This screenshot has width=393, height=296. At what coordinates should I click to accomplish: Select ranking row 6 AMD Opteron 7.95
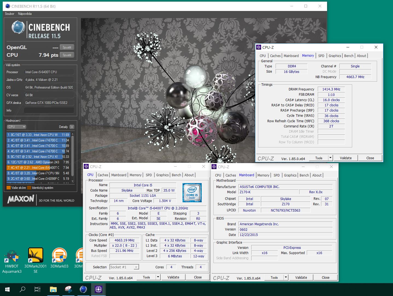(x=38, y=162)
